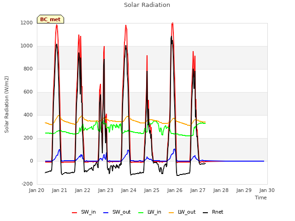Click the Jan 29 x-axis tick label
This screenshot has width=295, height=221.
(244, 190)
